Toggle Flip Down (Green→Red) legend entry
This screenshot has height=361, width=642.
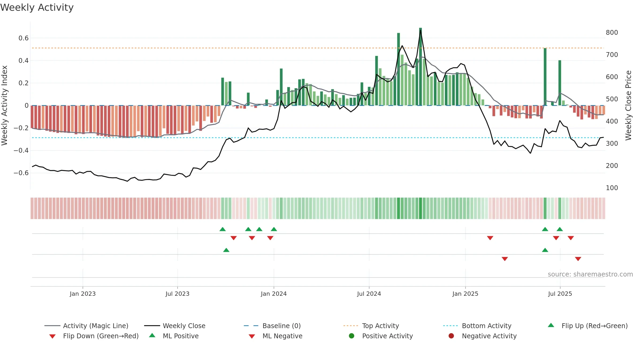point(94,336)
